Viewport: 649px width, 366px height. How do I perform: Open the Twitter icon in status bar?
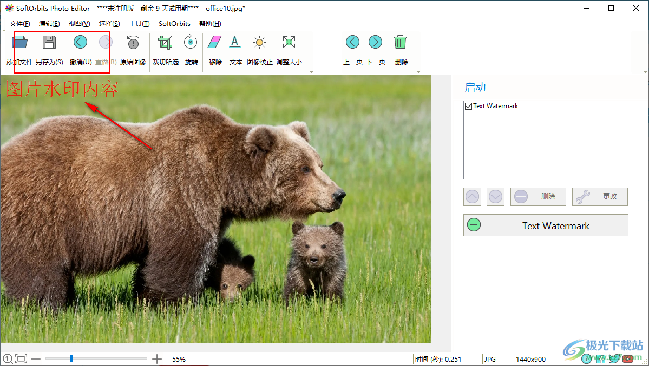coord(615,358)
